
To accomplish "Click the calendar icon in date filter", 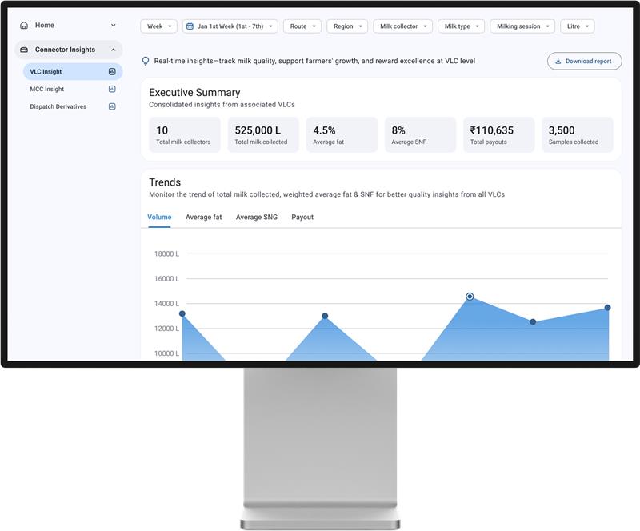I will click(x=190, y=26).
